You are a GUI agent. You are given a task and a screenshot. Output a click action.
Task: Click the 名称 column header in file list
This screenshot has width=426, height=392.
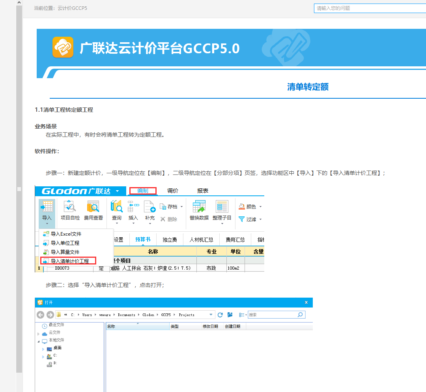[x=138, y=326]
